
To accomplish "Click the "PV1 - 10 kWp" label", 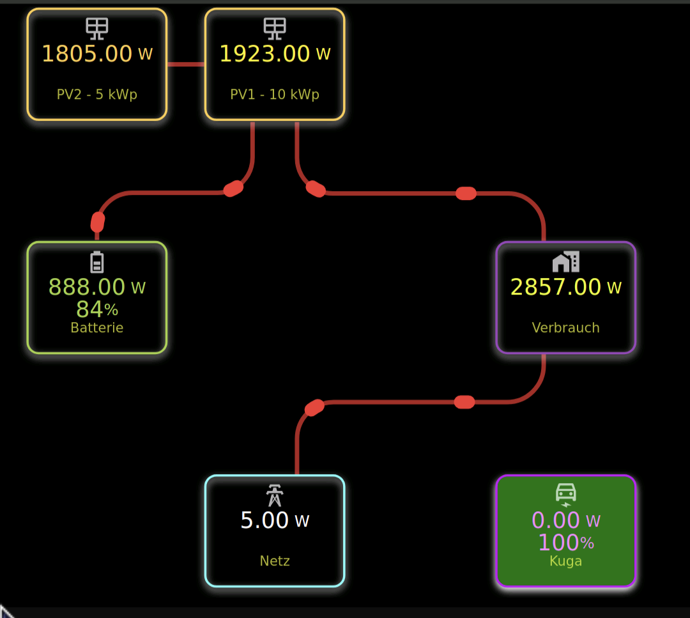I will [275, 95].
